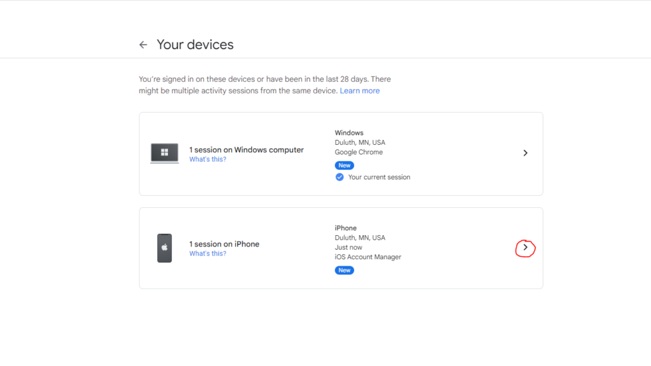Click What's this? under iPhone session
The height and width of the screenshot is (366, 651).
coord(207,254)
